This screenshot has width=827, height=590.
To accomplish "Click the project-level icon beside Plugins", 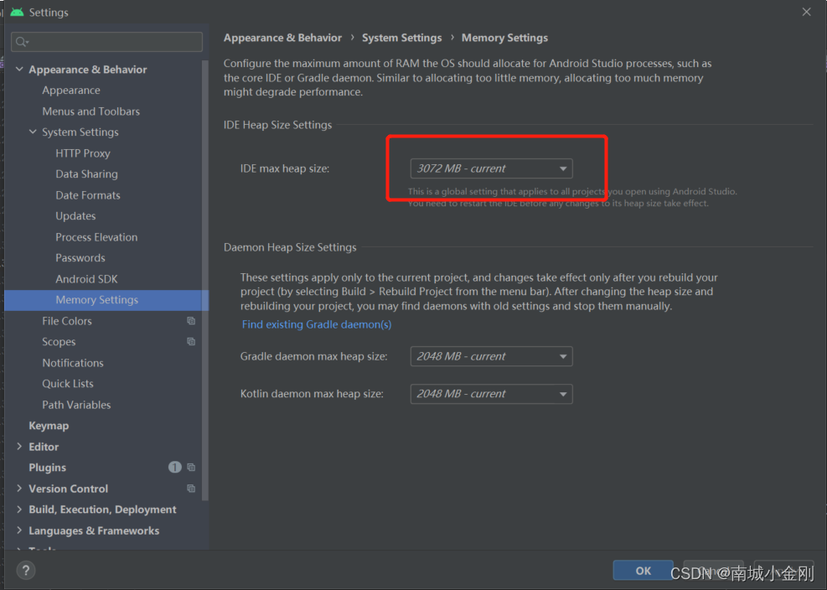I will 191,468.
